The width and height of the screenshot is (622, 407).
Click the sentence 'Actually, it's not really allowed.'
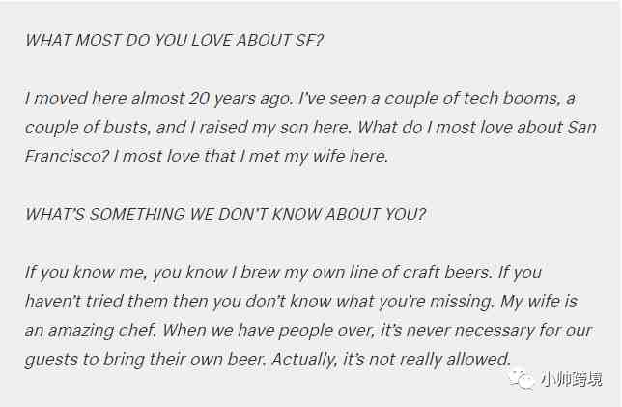[x=391, y=360]
